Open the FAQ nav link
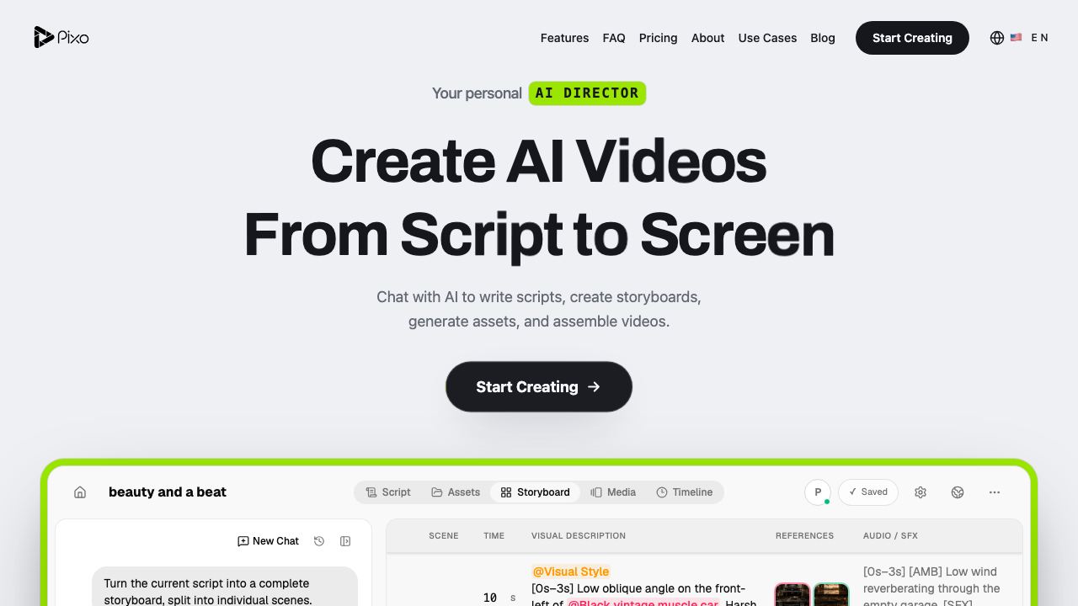The image size is (1078, 606). coord(614,38)
